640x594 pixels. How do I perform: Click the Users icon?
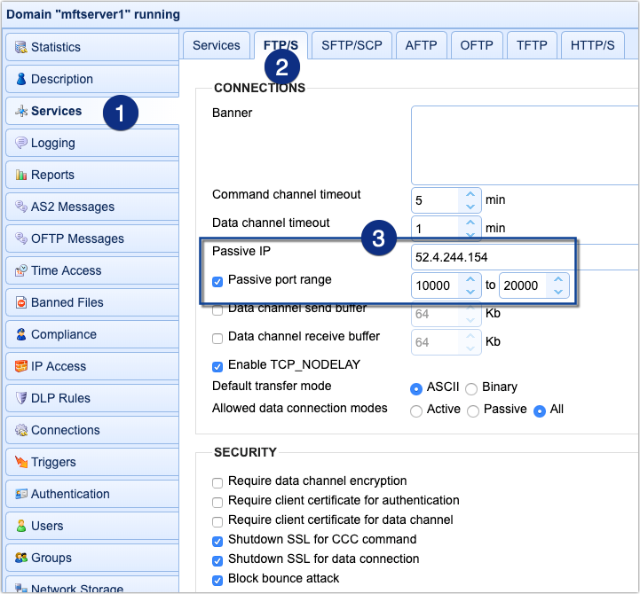click(x=21, y=526)
